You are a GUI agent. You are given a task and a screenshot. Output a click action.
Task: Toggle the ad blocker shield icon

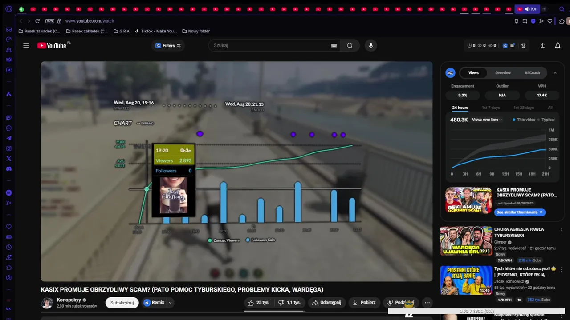tap(533, 21)
